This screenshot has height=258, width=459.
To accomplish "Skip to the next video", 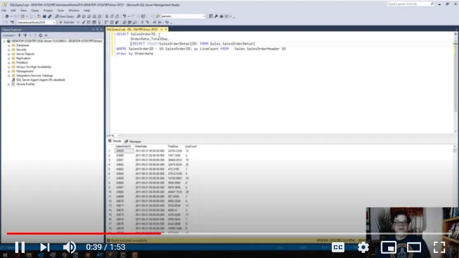I will [x=44, y=247].
